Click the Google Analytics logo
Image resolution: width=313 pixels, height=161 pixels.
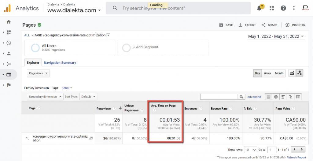coord(7,8)
